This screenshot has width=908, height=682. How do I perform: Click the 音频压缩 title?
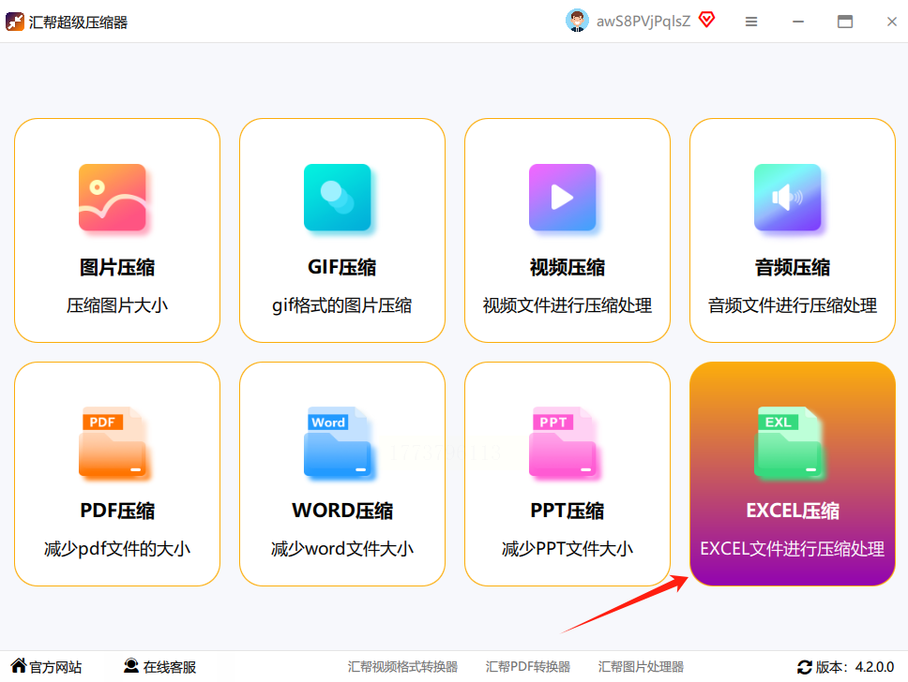(x=793, y=267)
